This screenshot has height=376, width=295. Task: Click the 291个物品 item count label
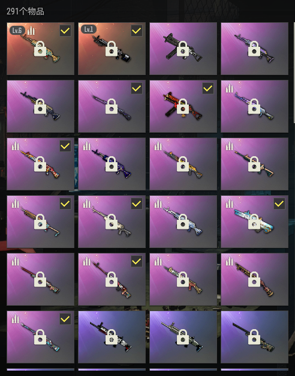25,11
